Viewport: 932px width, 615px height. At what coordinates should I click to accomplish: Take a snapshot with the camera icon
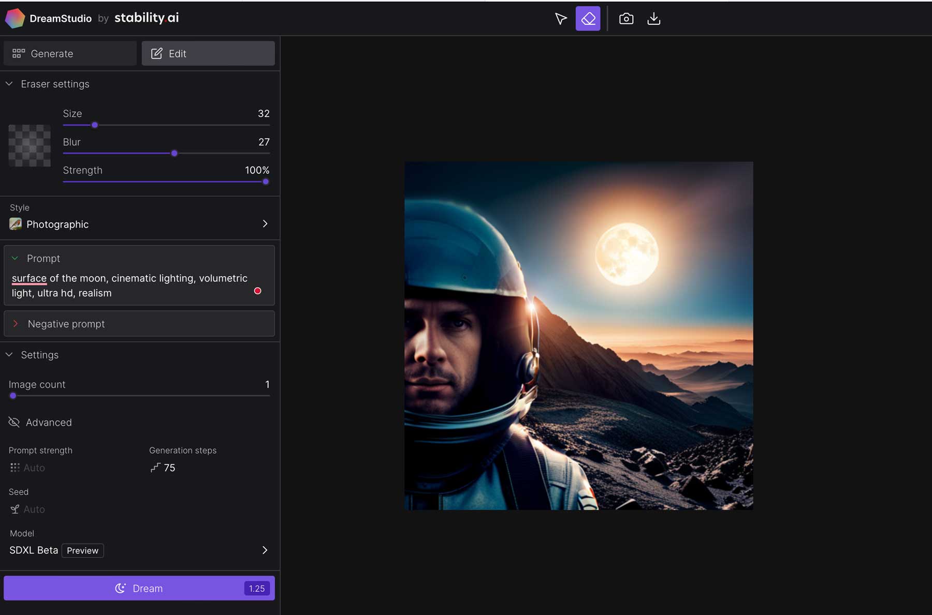[x=626, y=18]
